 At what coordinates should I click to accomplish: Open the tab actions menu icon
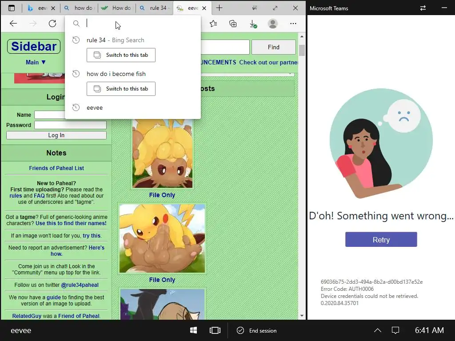[x=12, y=8]
